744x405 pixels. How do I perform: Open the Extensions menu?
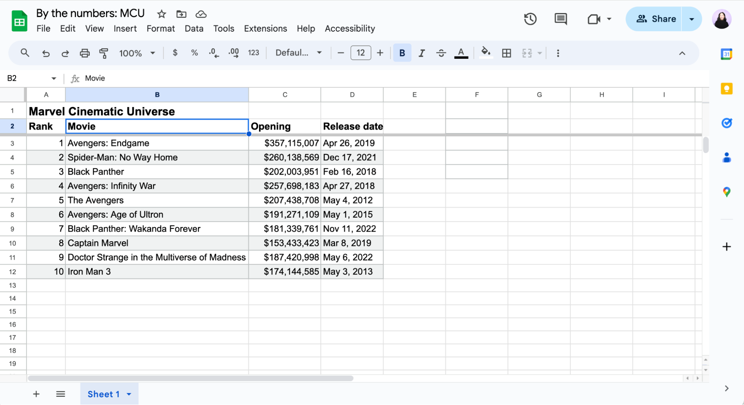click(x=265, y=28)
